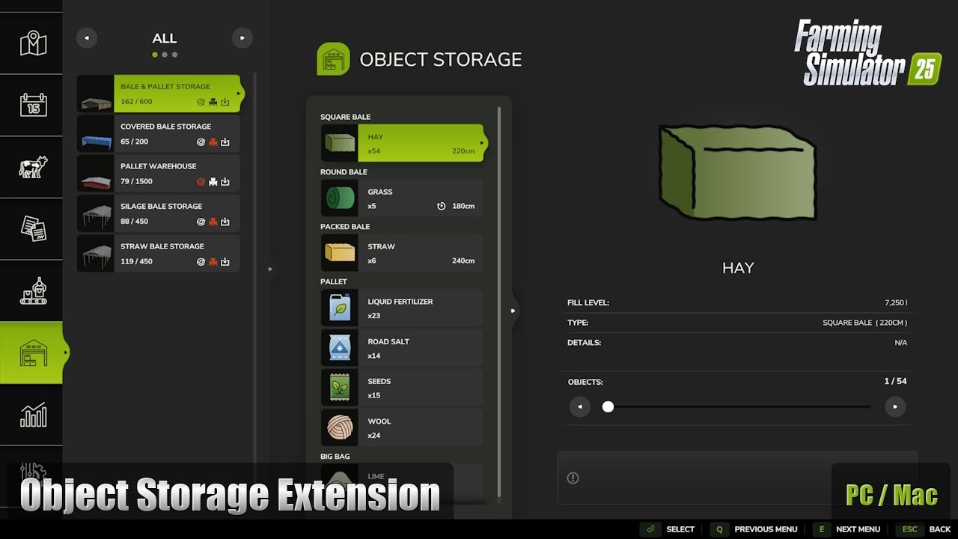The width and height of the screenshot is (958, 539).
Task: Increase objects count with the right arrow button
Action: click(x=895, y=406)
